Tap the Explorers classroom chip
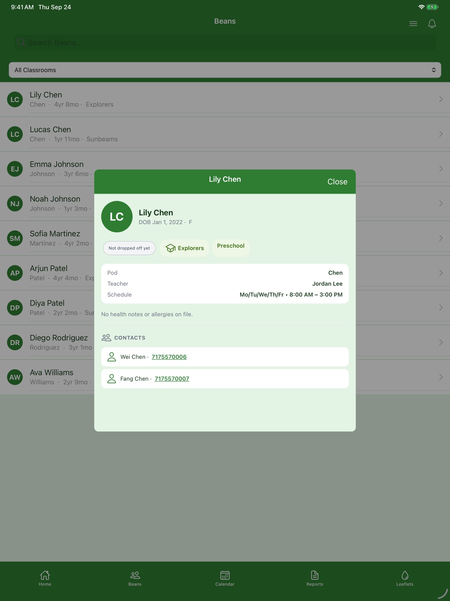 tap(185, 248)
